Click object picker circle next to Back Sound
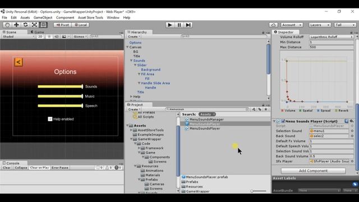Viewport: 359px width, 202px height. pos(352,136)
